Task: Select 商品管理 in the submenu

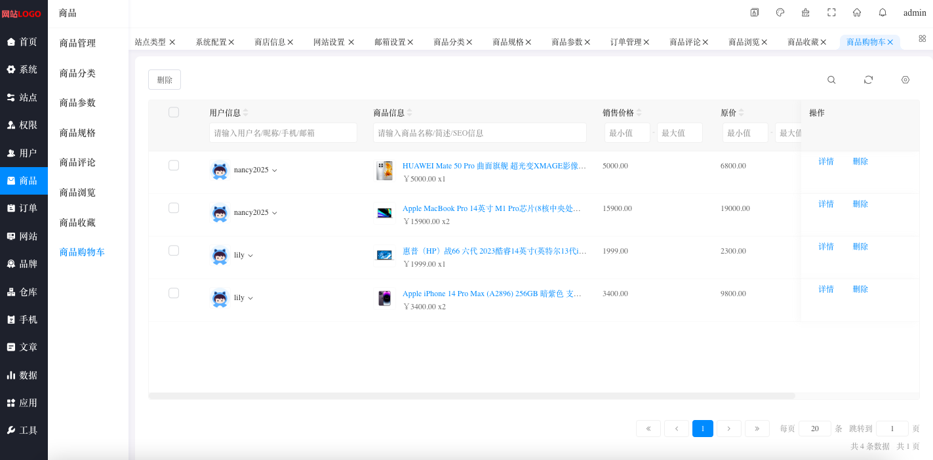Action: pyautogui.click(x=77, y=43)
